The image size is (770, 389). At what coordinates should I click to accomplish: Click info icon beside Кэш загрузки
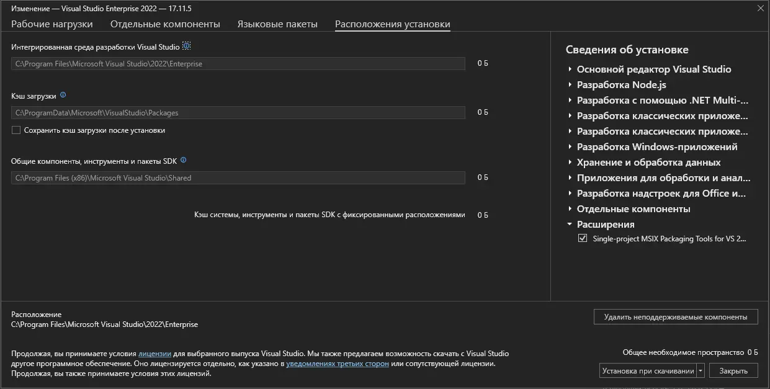pos(63,96)
